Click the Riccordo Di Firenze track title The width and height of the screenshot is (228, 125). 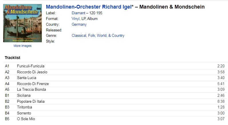coord(33,84)
